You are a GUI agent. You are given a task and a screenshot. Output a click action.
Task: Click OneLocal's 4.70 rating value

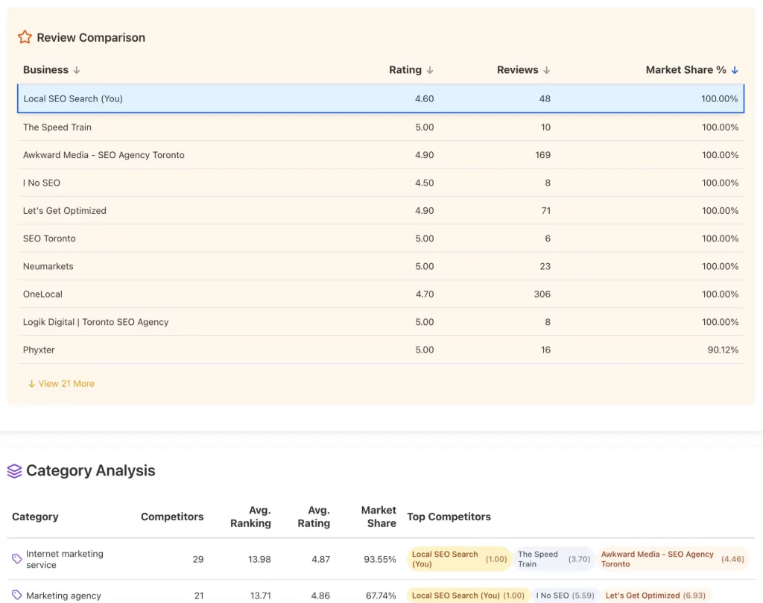tap(424, 294)
